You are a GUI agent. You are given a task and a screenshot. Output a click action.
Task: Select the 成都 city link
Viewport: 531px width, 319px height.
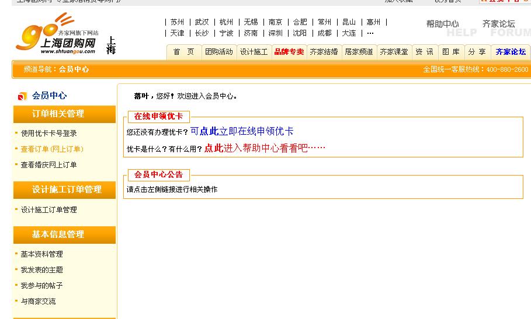(x=324, y=33)
